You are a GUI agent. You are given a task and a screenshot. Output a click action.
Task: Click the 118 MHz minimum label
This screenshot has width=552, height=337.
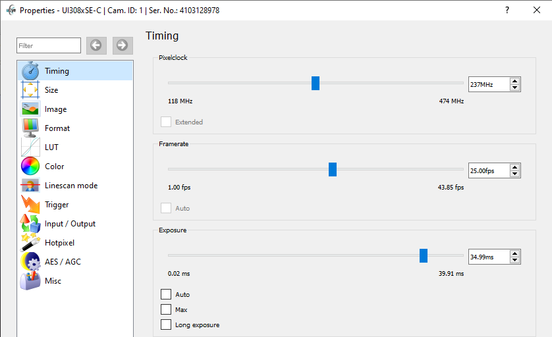[180, 101]
